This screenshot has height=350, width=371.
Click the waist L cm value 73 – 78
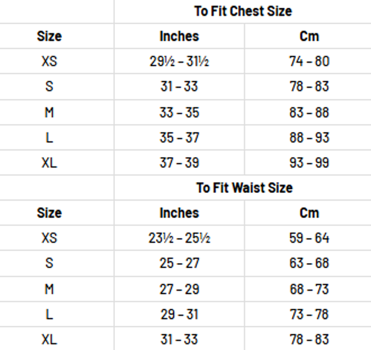[309, 314]
